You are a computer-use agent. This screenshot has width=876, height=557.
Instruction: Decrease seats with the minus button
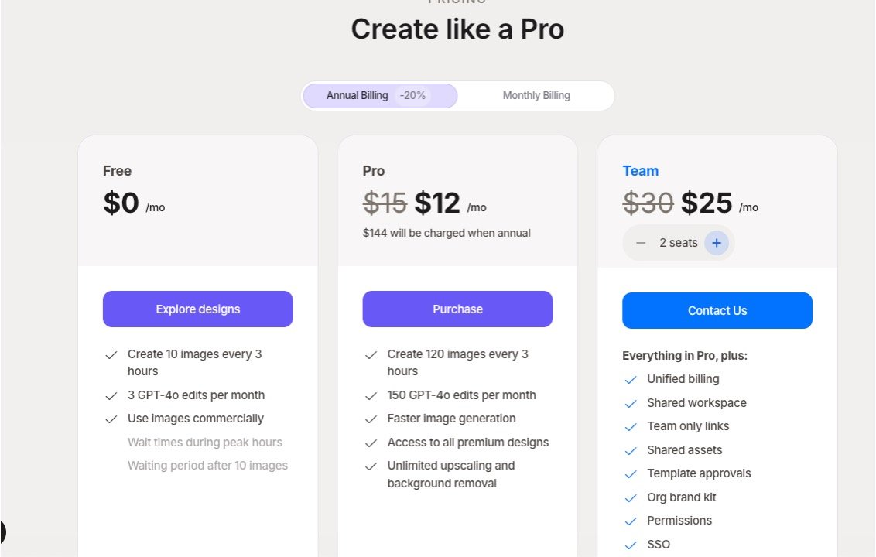point(641,243)
